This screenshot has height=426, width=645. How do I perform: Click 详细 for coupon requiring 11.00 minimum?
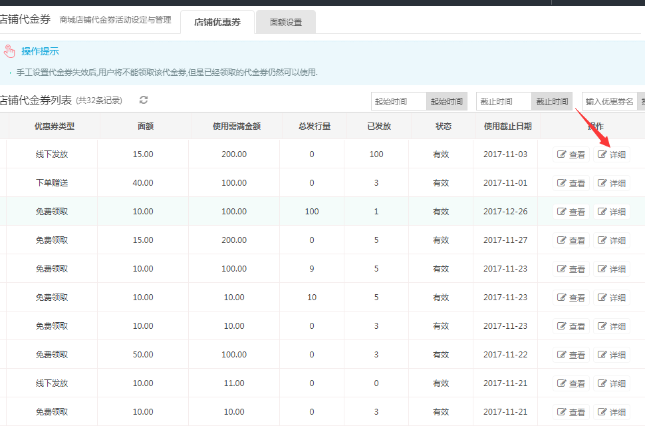[x=611, y=383]
